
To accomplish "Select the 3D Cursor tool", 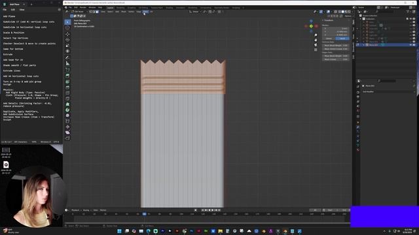I will click(x=67, y=27).
